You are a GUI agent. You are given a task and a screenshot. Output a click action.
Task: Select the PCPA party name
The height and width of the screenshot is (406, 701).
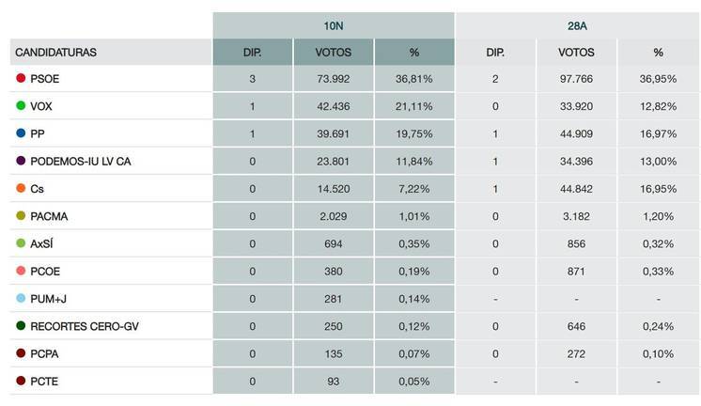(45, 354)
